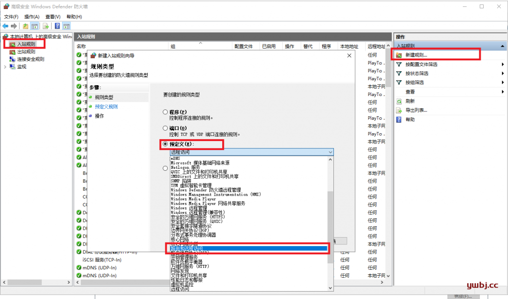Click the root firewall icon of the console tree
This screenshot has width=508, height=299.
5,37
